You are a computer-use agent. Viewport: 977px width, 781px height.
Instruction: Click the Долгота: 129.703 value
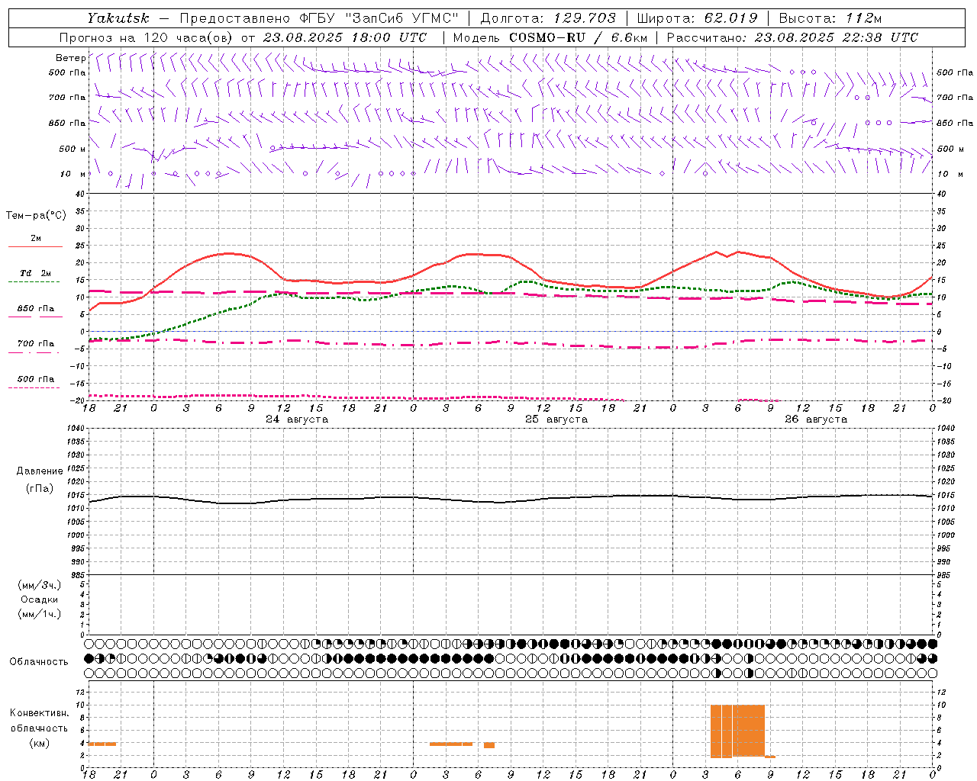coord(548,18)
